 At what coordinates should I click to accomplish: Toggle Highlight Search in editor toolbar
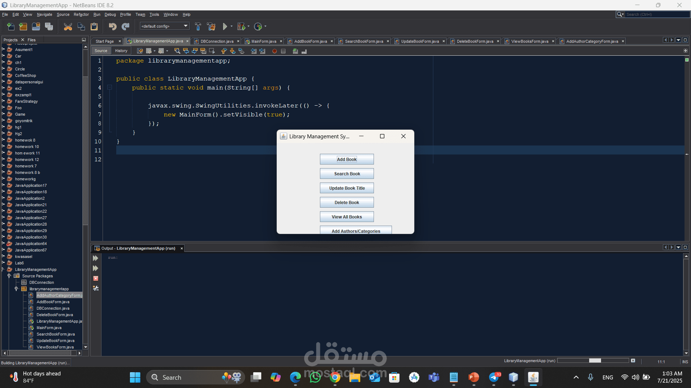pos(203,51)
